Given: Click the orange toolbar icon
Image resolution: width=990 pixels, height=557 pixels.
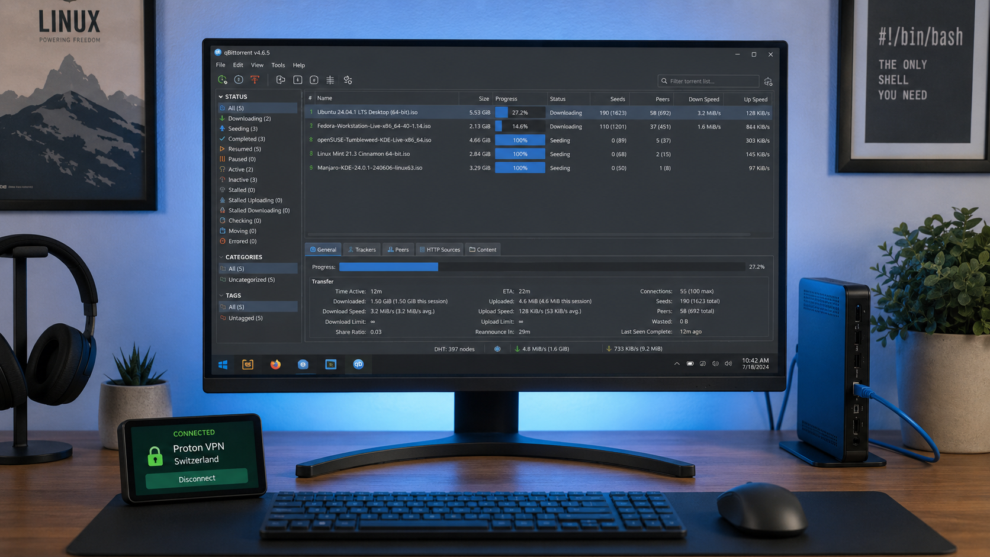Looking at the screenshot, I should click(255, 79).
